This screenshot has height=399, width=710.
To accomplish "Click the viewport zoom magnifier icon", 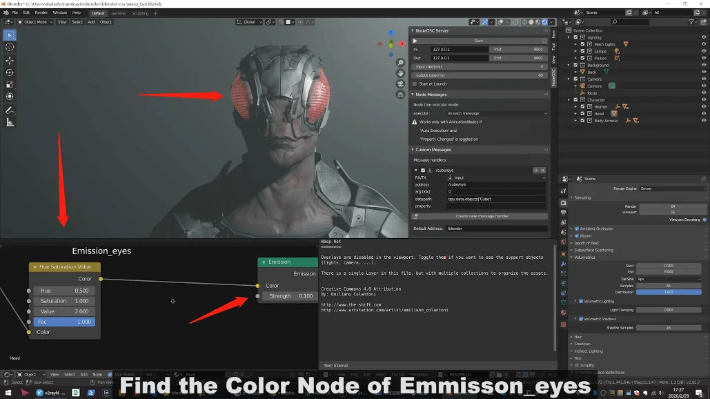I will pos(400,62).
